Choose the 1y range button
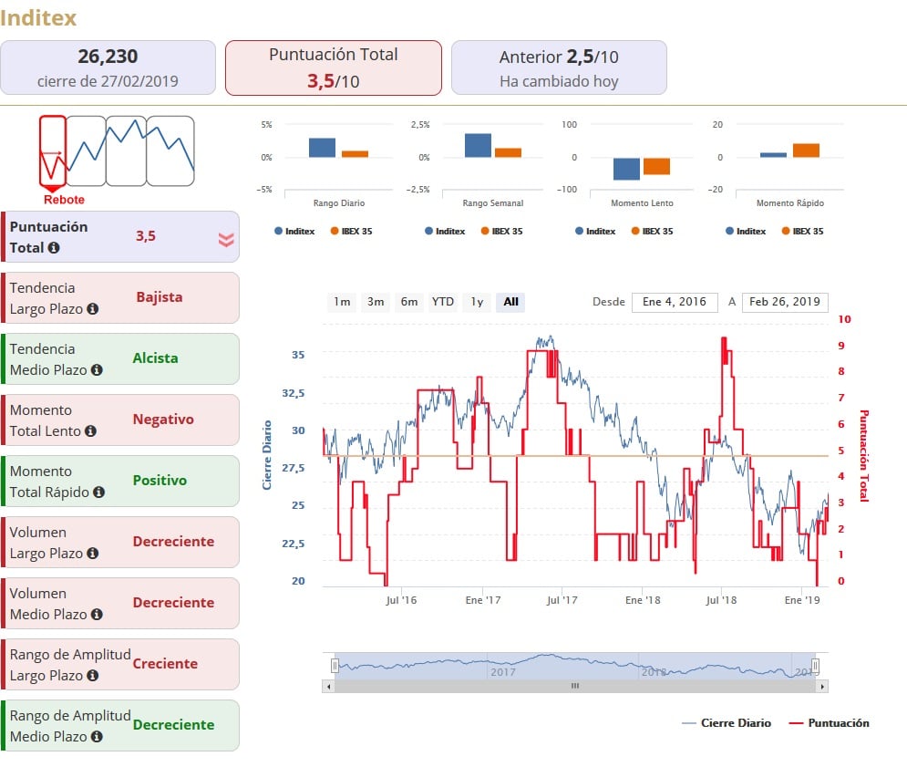The image size is (907, 767). 477,302
